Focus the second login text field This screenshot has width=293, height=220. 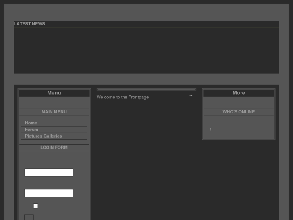coord(49,193)
